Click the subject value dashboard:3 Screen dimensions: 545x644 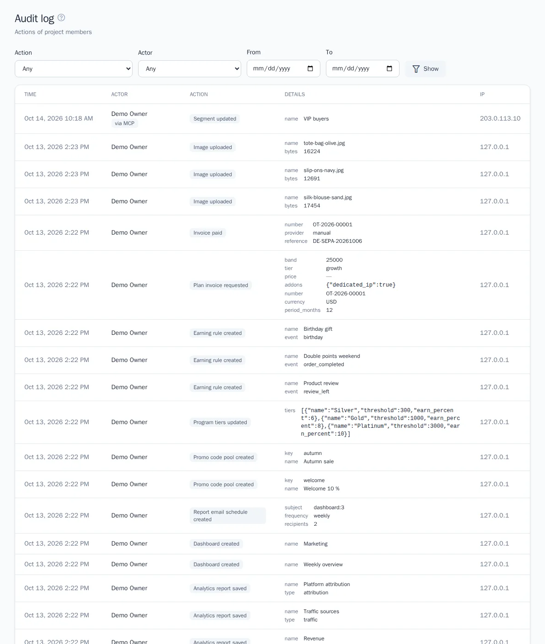click(x=329, y=507)
